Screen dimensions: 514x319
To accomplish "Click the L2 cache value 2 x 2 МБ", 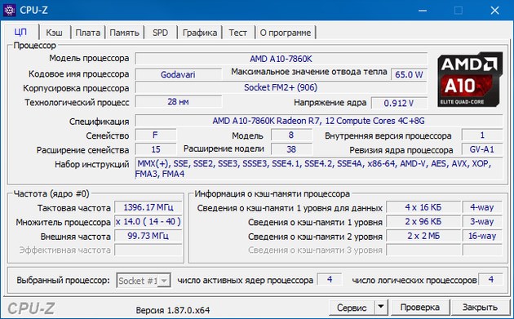I will (x=423, y=236).
